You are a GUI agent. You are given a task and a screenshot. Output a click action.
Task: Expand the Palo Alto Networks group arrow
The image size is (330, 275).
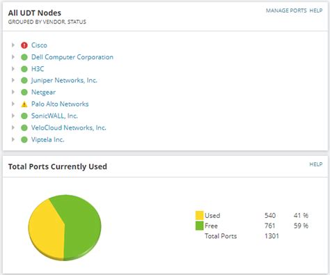13,104
